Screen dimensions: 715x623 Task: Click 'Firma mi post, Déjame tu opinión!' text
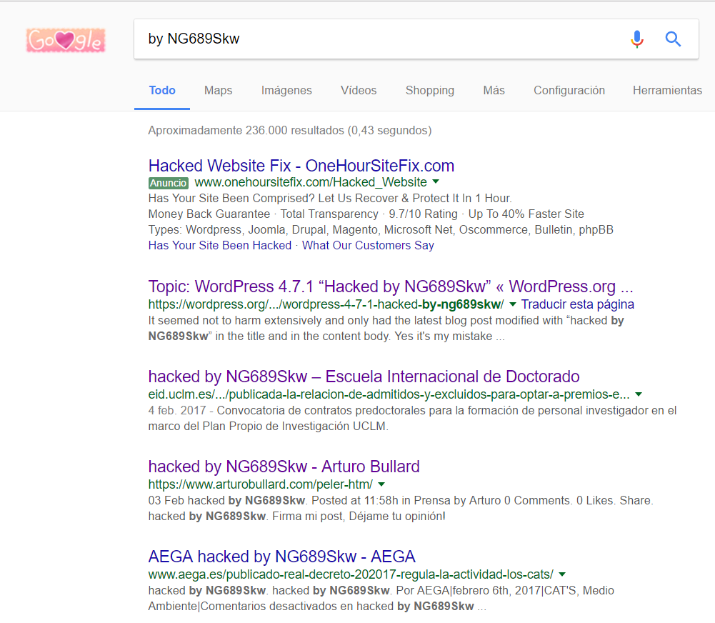(x=359, y=517)
